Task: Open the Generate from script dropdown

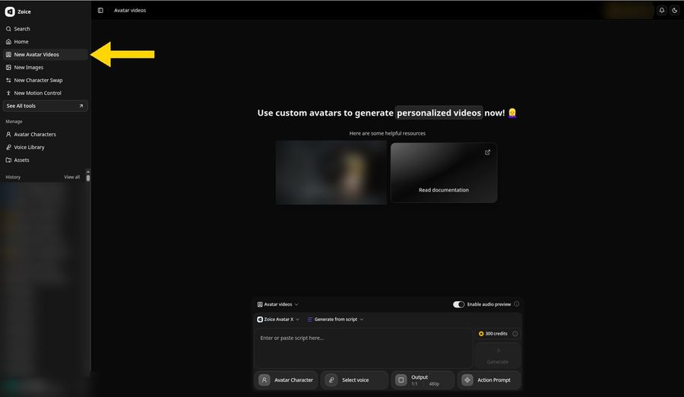Action: click(x=335, y=319)
